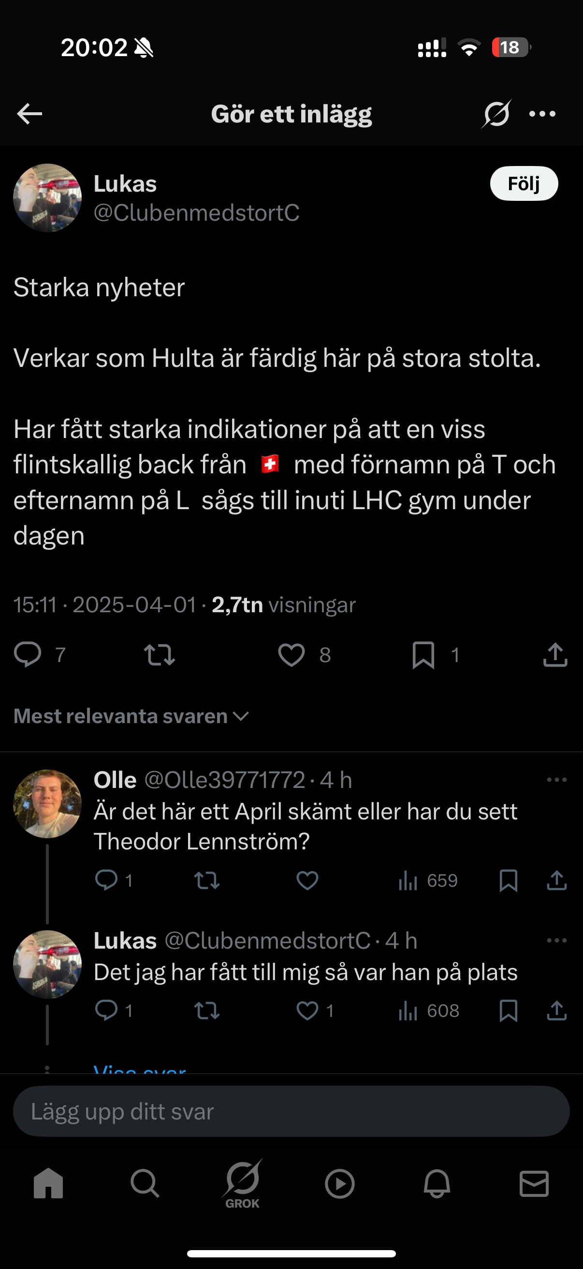This screenshot has height=1269, width=583.
Task: Share the main post
Action: tap(555, 655)
